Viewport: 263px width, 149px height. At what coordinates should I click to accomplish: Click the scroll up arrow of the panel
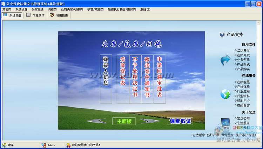(258, 23)
